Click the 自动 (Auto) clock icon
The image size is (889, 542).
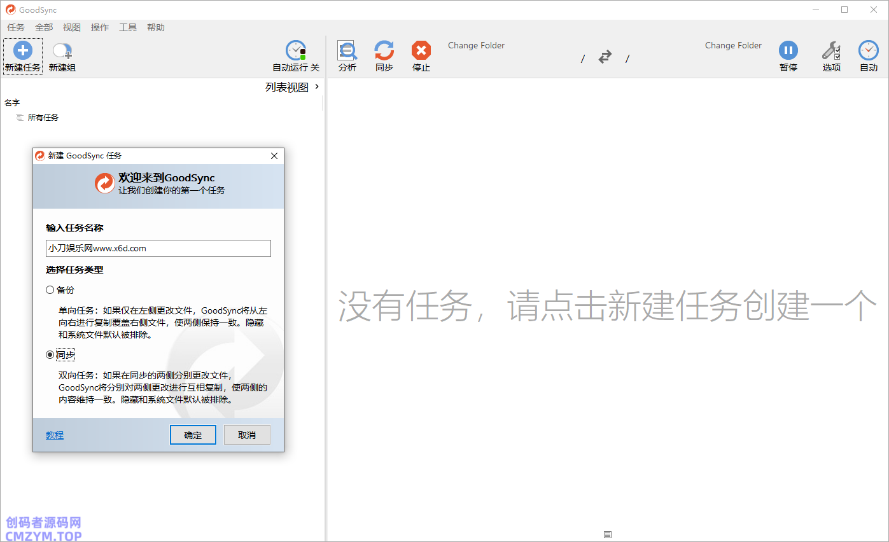click(868, 51)
